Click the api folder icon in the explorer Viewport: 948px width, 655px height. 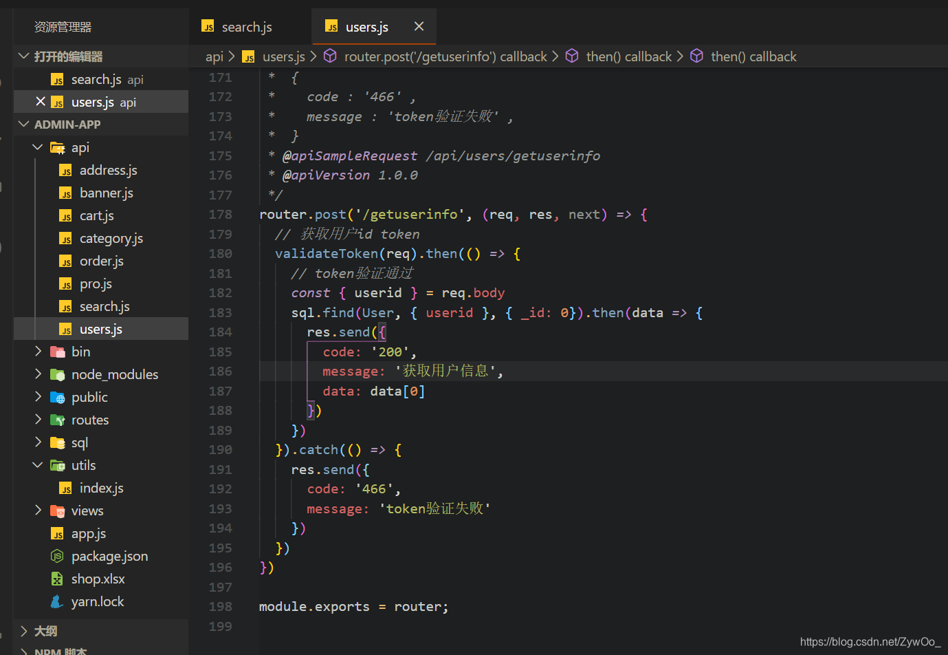58,147
